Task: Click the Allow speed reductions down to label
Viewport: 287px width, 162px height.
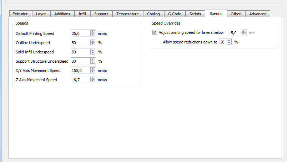Action: pyautogui.click(x=190, y=42)
